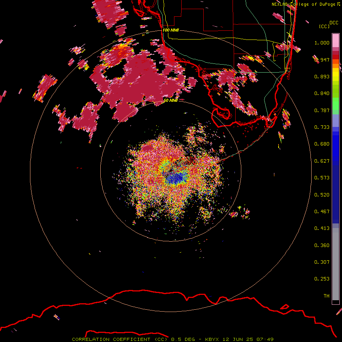This screenshot has height=342, width=342.
Task: Click the 0.680 color scale value
Action: (x=322, y=144)
